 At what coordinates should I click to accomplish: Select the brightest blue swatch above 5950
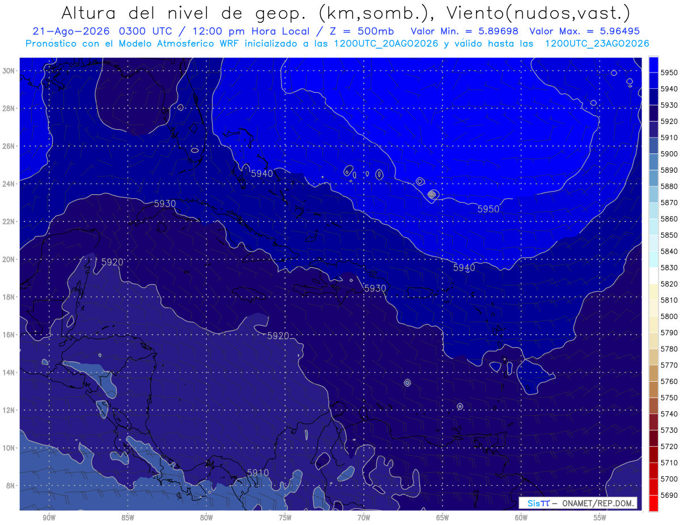click(653, 65)
